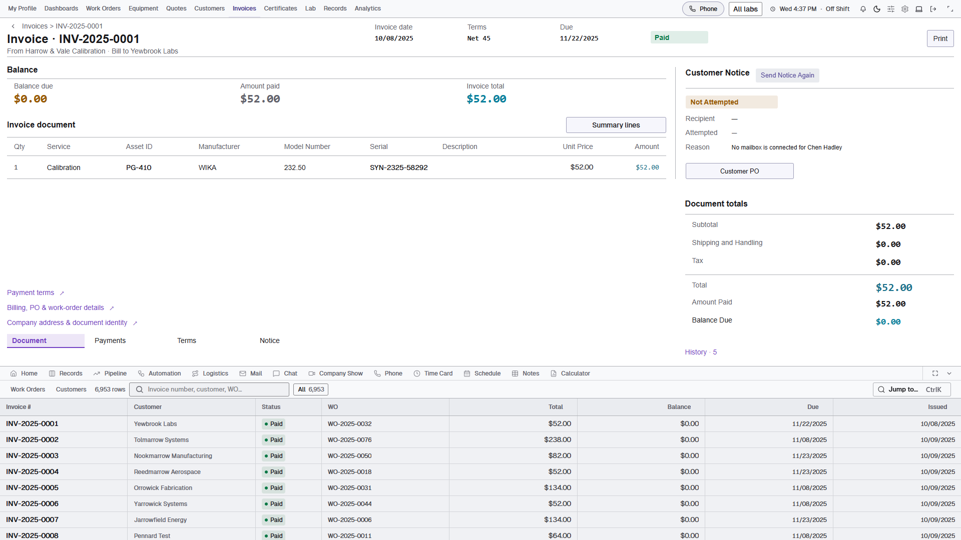Open the display sliders preferences icon

click(891, 9)
